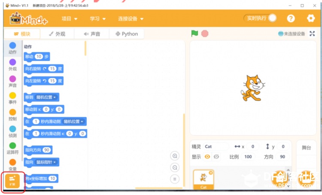Click block palette vertical scrollbar

tap(85, 49)
